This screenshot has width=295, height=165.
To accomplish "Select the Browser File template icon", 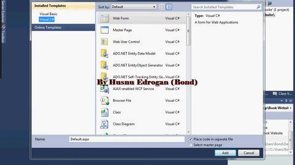I will click(x=105, y=101).
